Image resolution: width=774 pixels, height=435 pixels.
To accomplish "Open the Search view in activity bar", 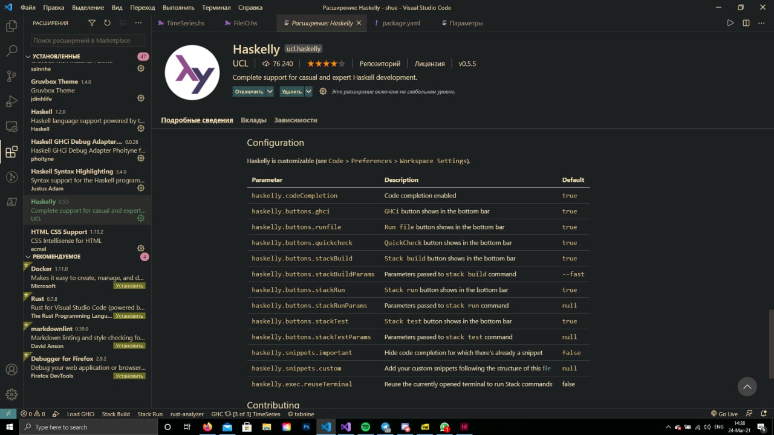I will (x=11, y=51).
